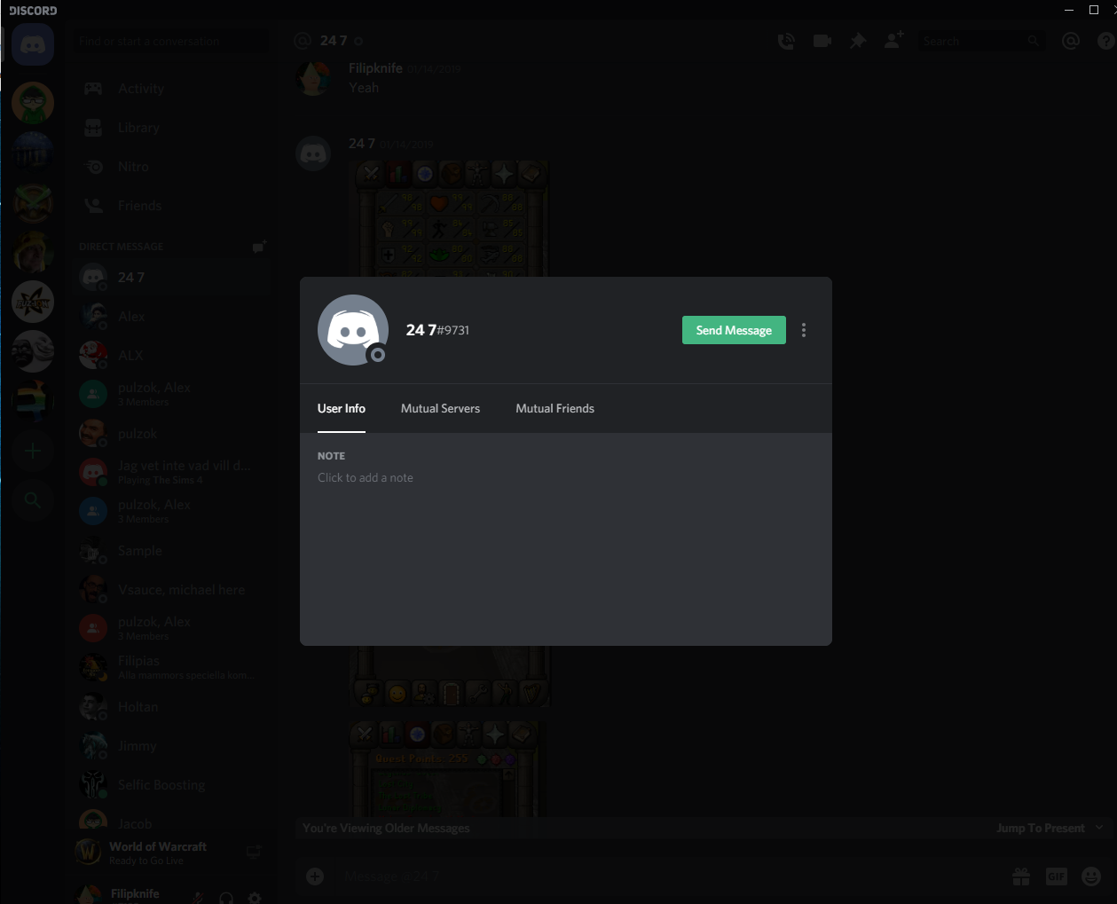1117x904 pixels.
Task: Open the Vsauce, michael here conversation
Action: [173, 590]
